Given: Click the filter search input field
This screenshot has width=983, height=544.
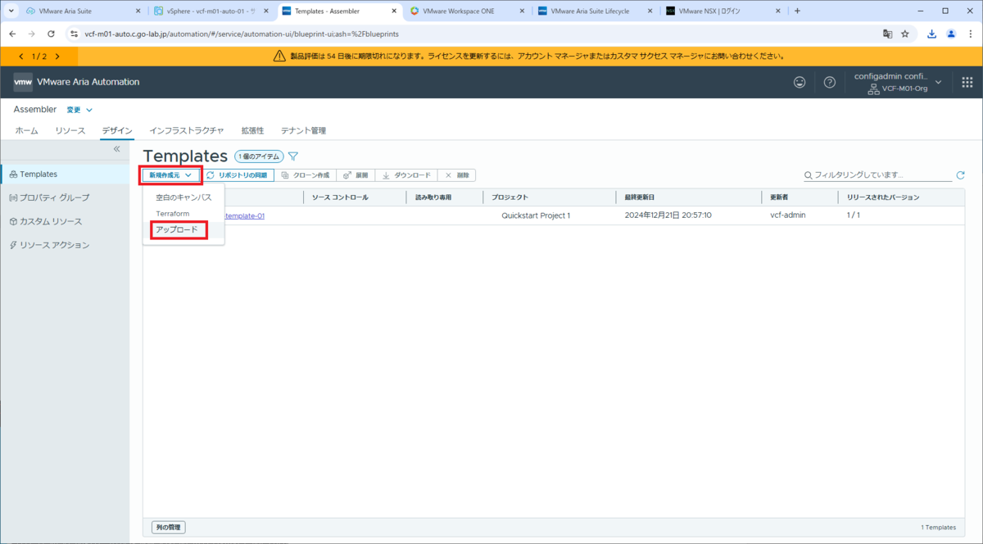Looking at the screenshot, I should (x=877, y=175).
